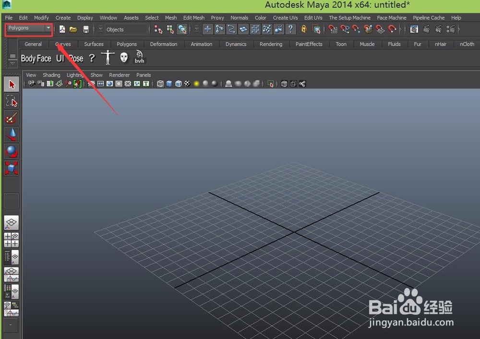Open viewport Shading menu
480x339 pixels.
coord(51,75)
